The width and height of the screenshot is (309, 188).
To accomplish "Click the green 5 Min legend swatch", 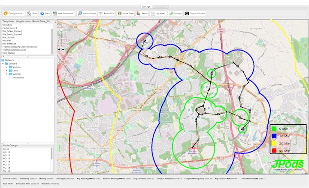I will 274,129.
